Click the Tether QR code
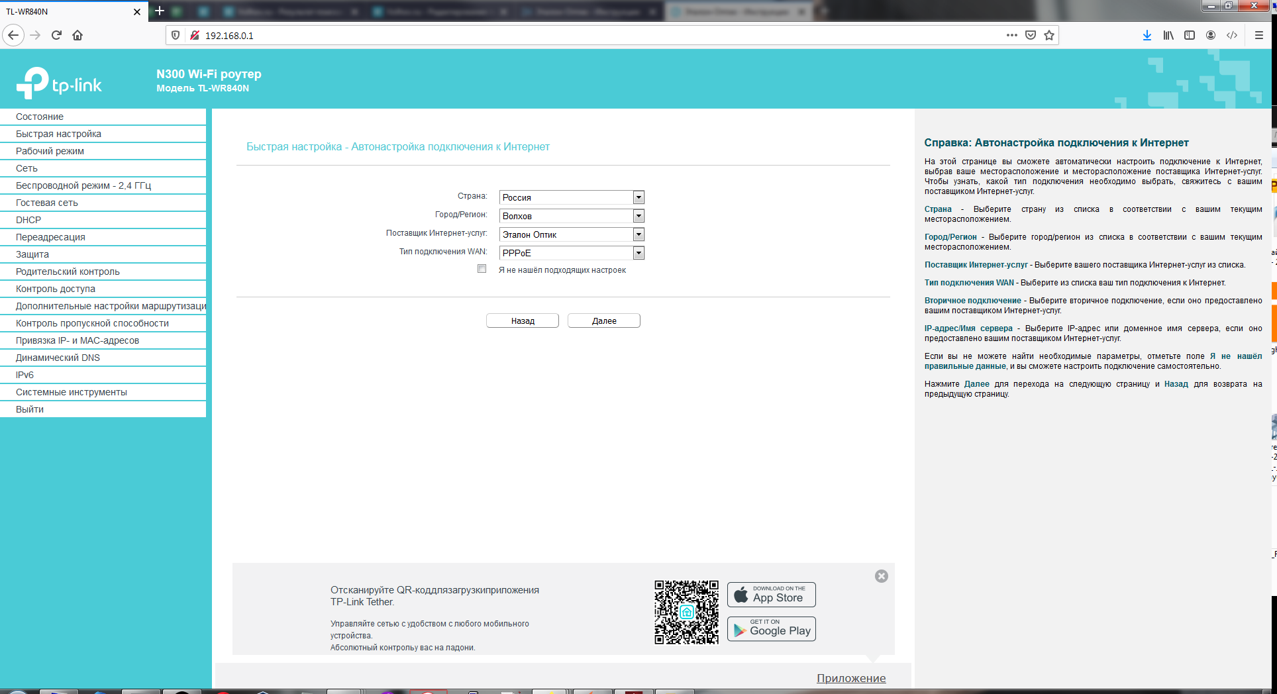The width and height of the screenshot is (1277, 694). click(x=686, y=612)
